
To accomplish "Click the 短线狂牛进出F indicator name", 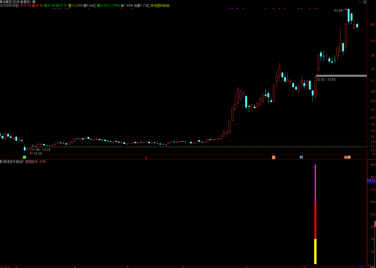I will pos(13,162).
